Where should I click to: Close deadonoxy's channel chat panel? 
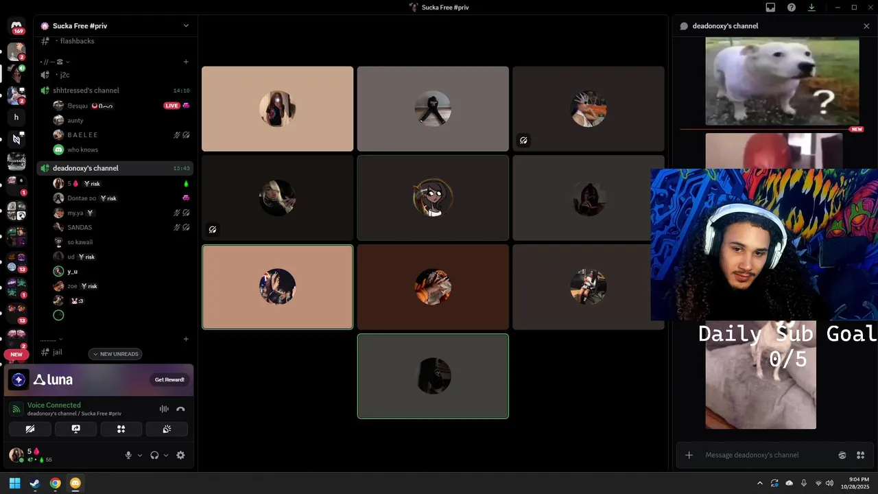pyautogui.click(x=866, y=26)
